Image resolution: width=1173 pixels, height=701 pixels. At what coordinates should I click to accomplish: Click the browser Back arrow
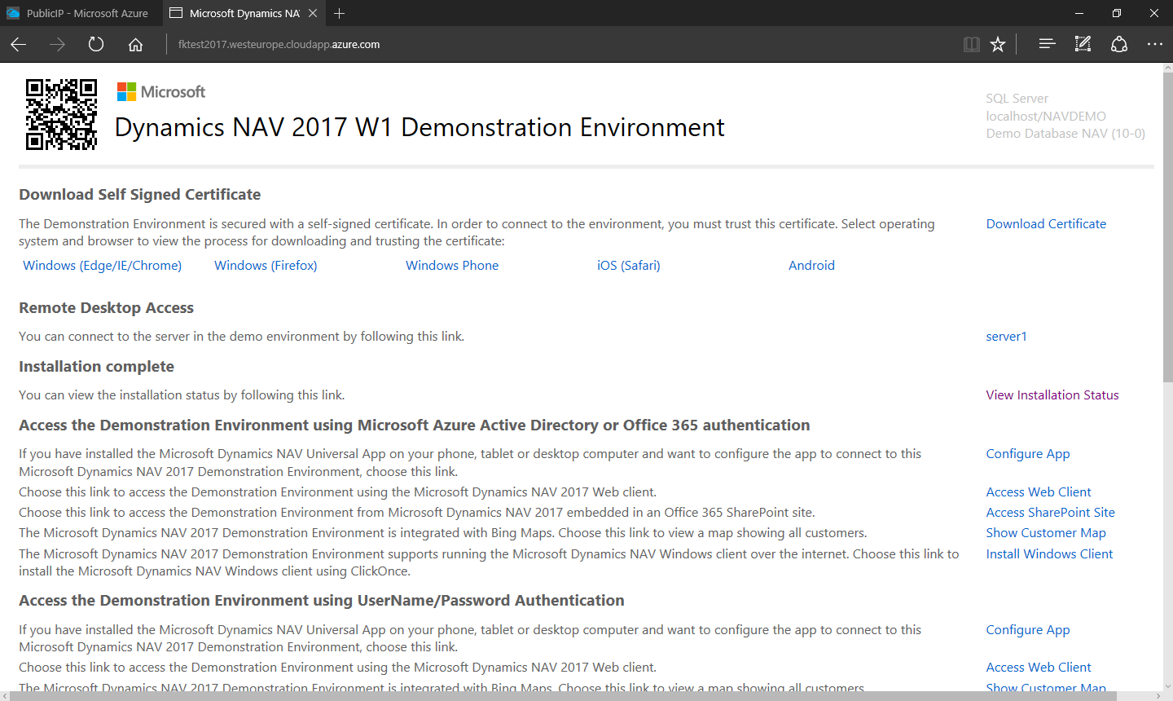[x=19, y=45]
